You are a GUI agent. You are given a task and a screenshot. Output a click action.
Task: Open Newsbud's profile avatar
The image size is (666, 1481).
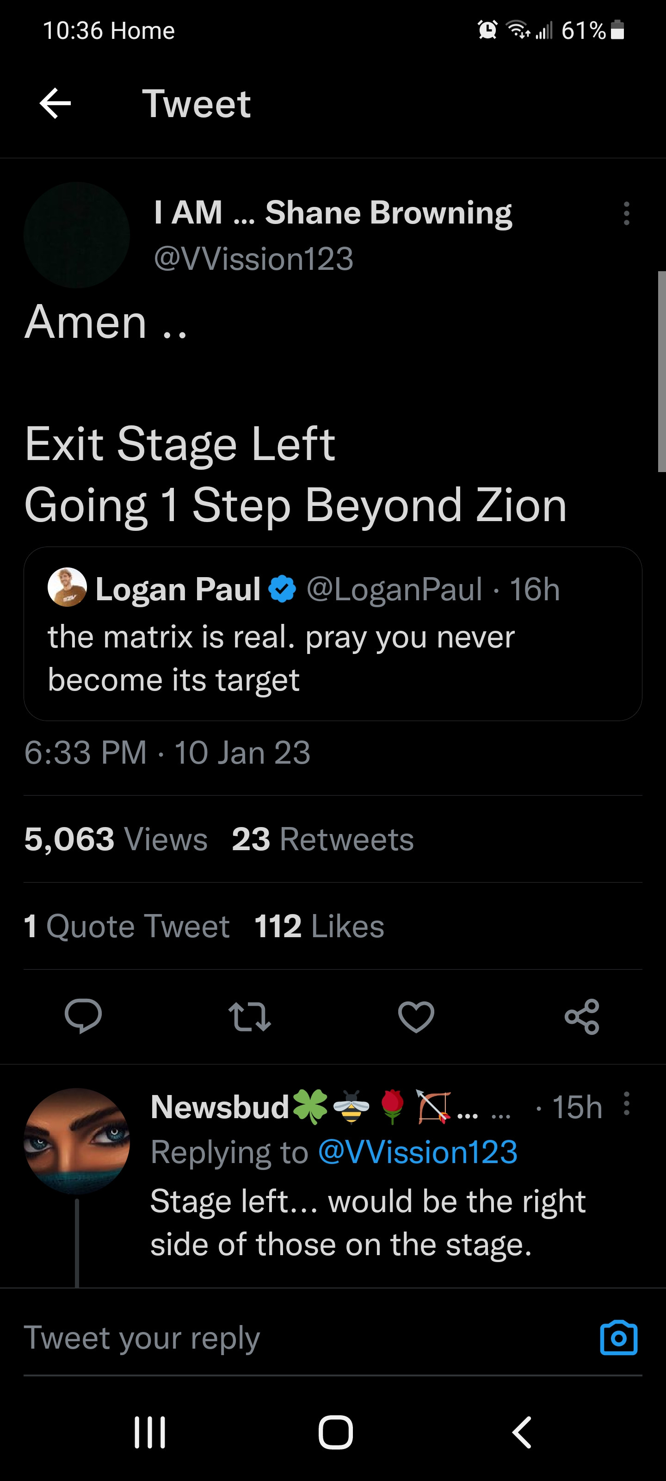(x=77, y=1141)
